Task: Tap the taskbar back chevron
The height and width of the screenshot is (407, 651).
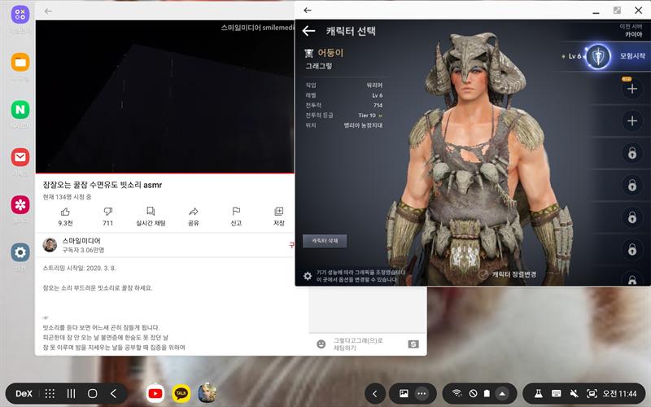Action: [113, 393]
